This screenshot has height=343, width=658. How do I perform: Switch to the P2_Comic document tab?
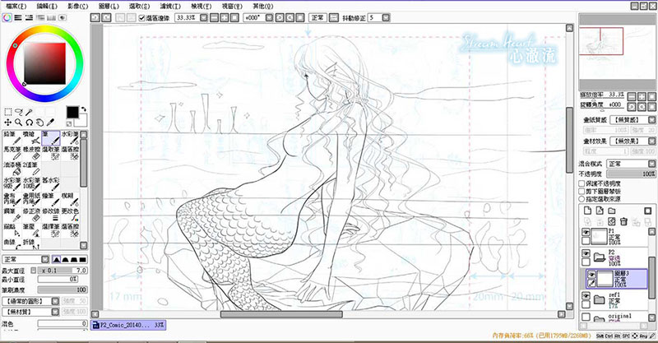click(x=128, y=325)
